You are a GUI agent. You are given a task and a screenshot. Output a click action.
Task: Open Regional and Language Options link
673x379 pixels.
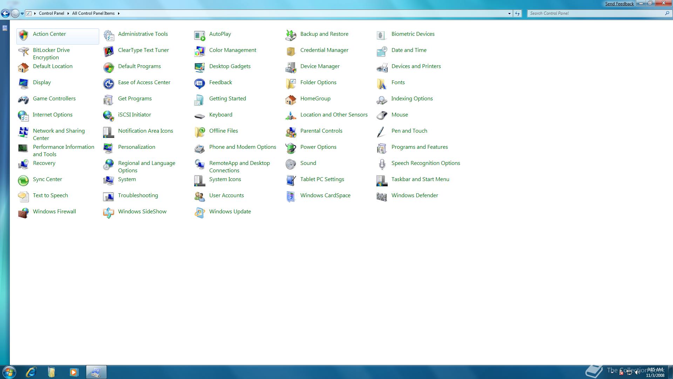point(147,167)
